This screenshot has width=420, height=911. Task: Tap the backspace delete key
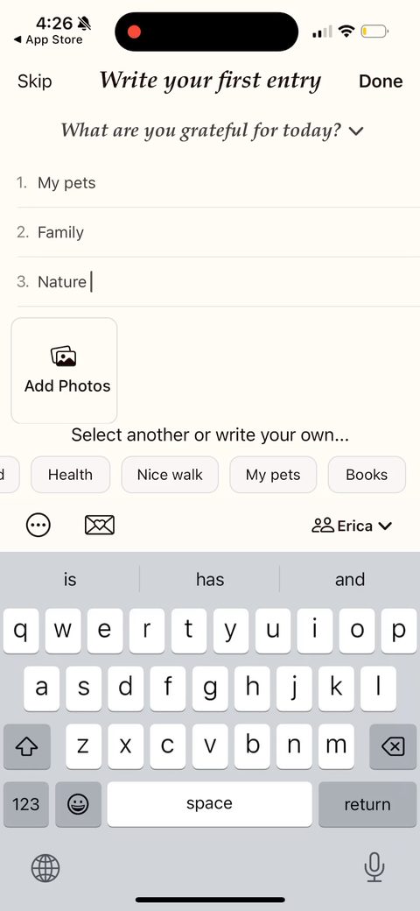click(x=393, y=746)
